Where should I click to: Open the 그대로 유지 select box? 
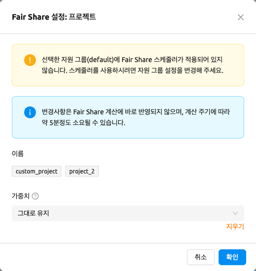(x=128, y=213)
